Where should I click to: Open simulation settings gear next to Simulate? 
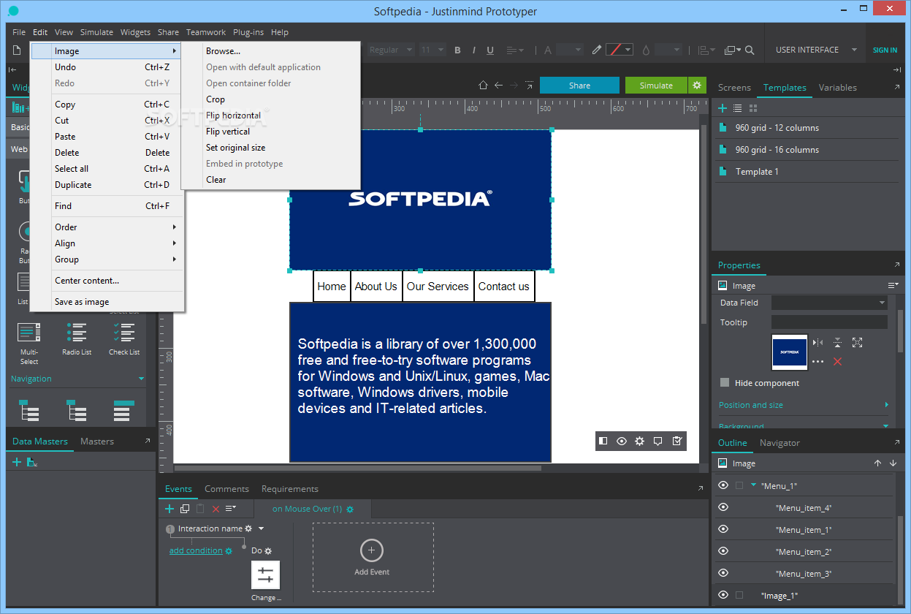coord(697,86)
